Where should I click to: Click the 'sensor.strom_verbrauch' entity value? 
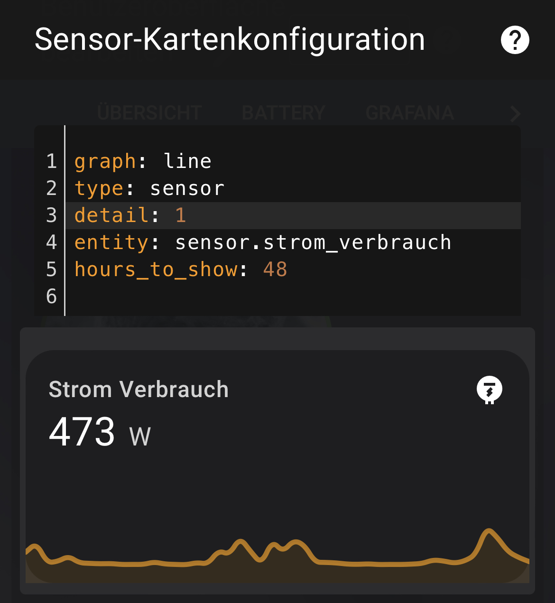[313, 243]
